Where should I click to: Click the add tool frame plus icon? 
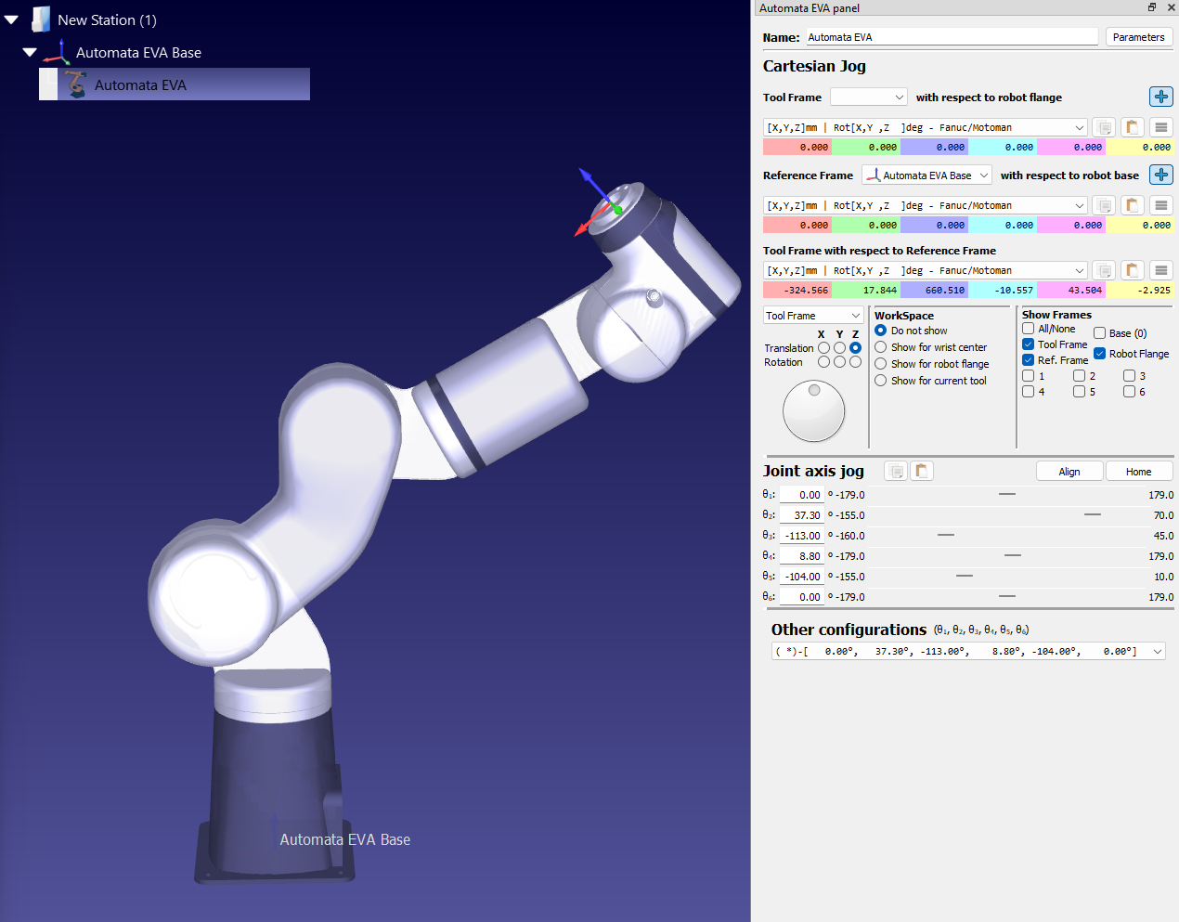(1160, 97)
